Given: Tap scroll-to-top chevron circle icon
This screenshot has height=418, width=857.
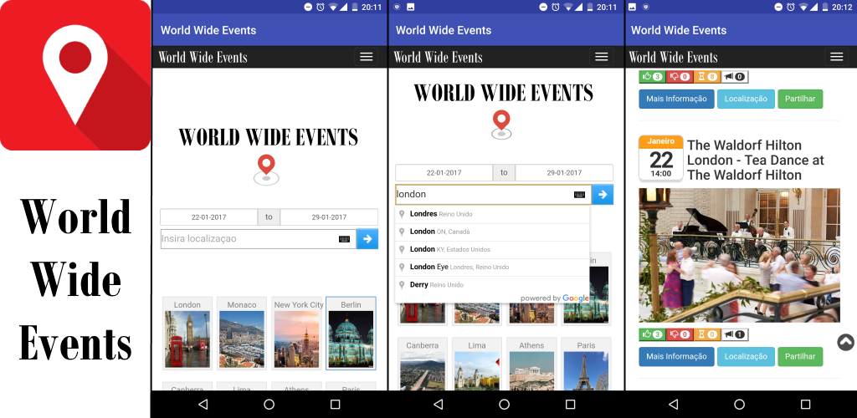Looking at the screenshot, I should [x=845, y=342].
